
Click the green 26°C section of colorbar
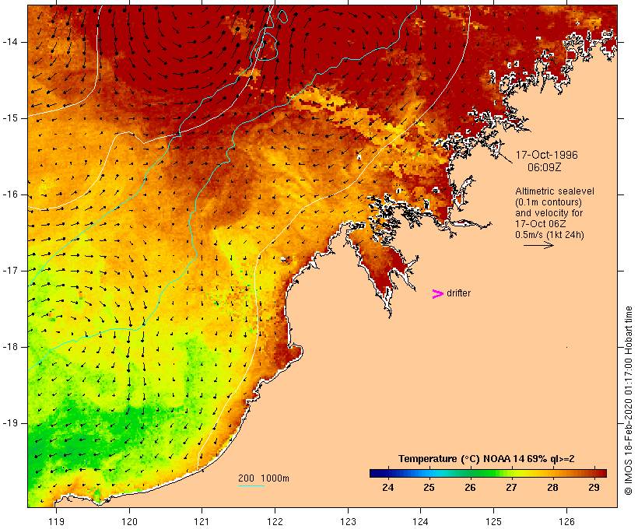tap(471, 473)
